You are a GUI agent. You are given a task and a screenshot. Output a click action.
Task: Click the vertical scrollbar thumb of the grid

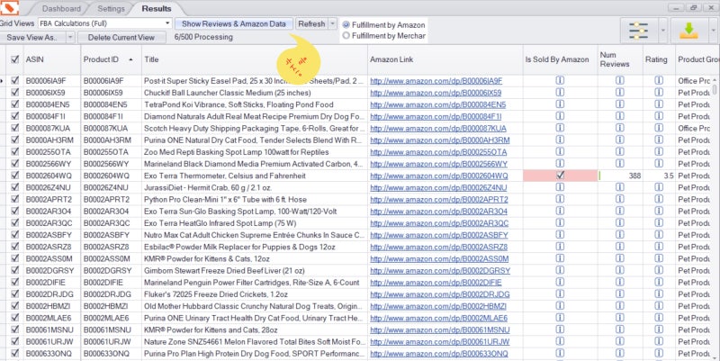click(x=715, y=88)
